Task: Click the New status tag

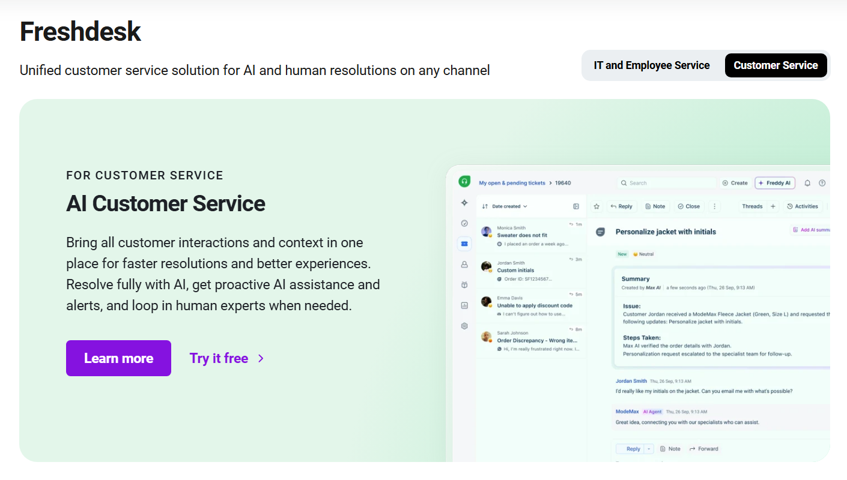Action: 622,254
